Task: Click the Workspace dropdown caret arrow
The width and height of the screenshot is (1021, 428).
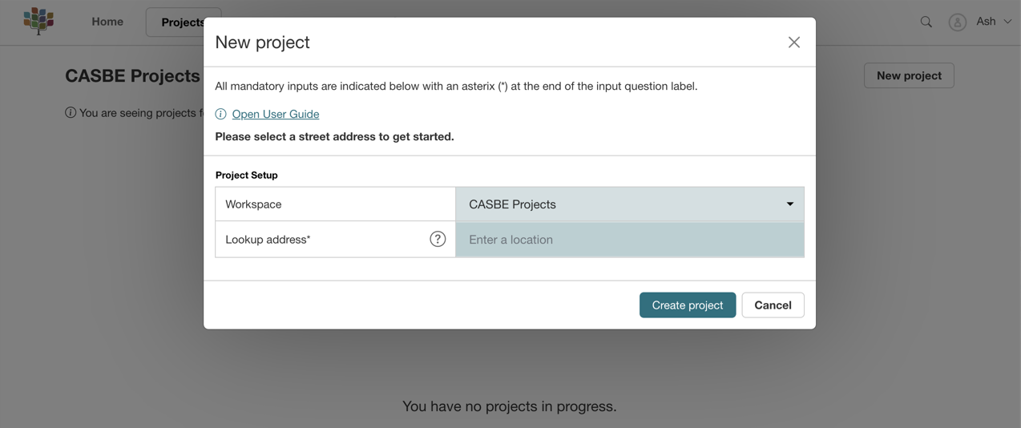Action: point(789,204)
